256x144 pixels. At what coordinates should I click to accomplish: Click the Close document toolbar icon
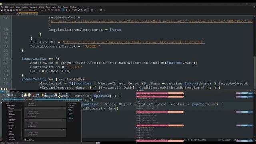click(14, 10)
